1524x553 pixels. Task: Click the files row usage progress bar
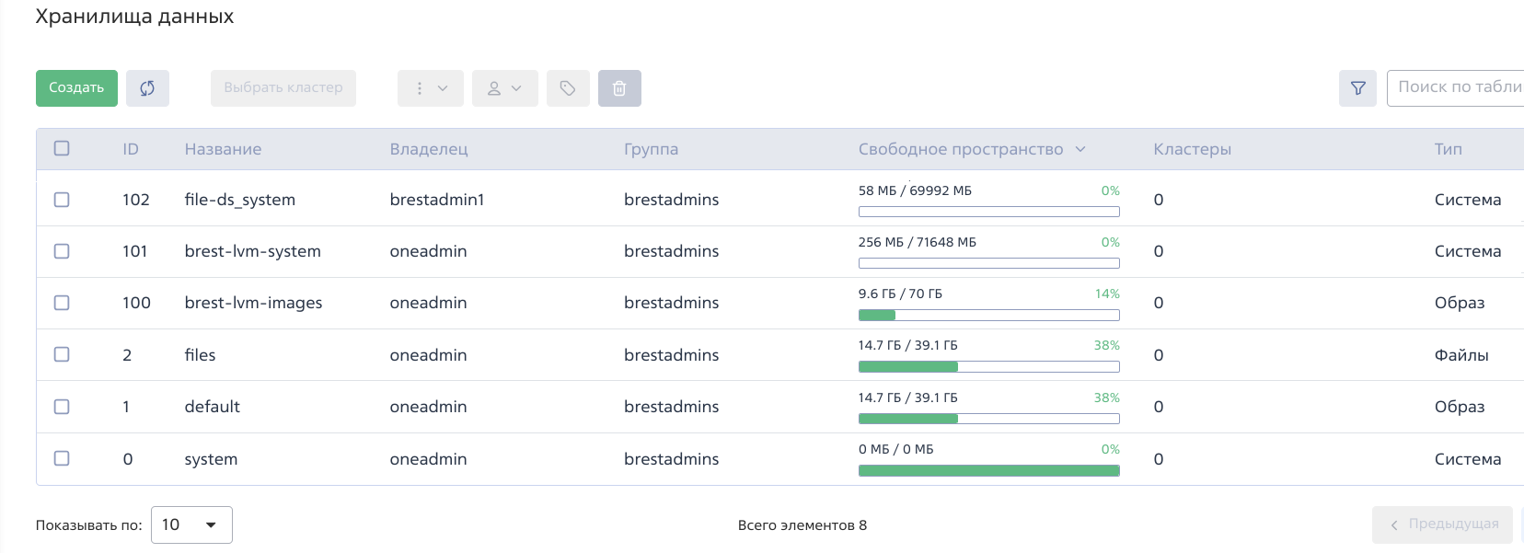[988, 367]
